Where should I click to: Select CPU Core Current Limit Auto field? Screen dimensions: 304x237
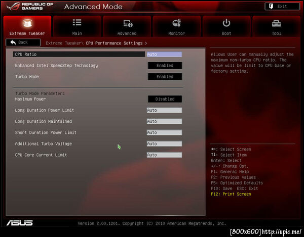click(x=164, y=155)
